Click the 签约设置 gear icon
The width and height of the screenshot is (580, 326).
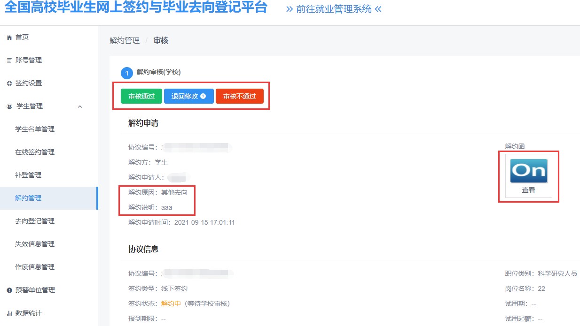click(x=9, y=83)
